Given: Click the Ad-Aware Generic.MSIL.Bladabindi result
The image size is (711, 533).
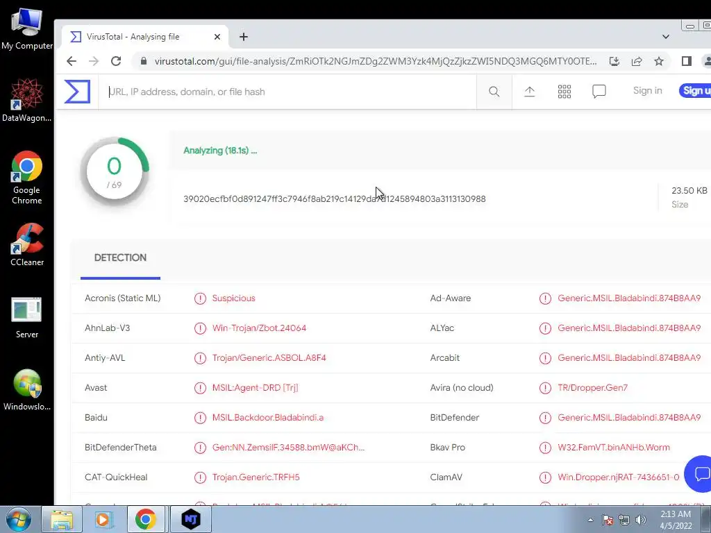Looking at the screenshot, I should tap(629, 298).
